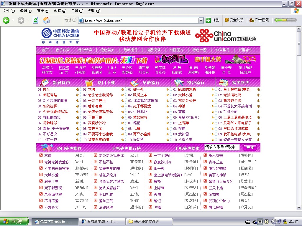Click the singer link 林俊杰
The width and height of the screenshot is (302, 226).
click(64, 68)
